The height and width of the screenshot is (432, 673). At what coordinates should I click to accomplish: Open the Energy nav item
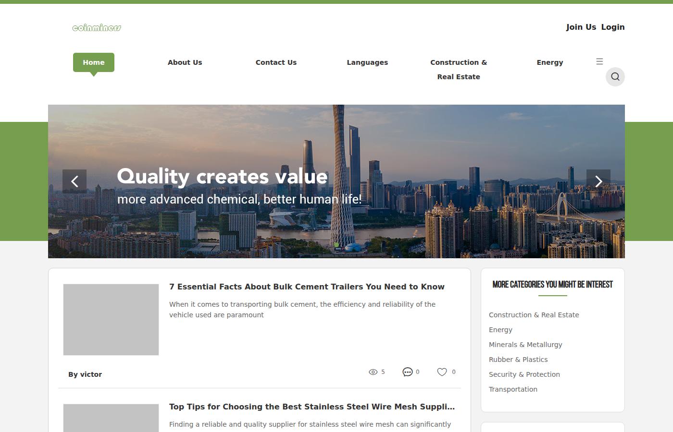[x=550, y=62]
